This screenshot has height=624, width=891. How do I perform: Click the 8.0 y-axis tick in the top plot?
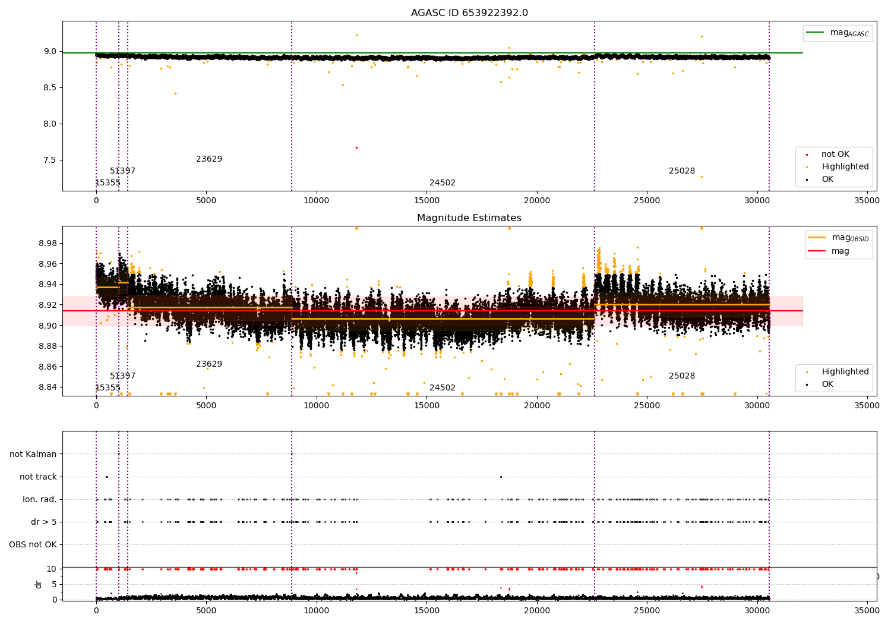point(50,124)
